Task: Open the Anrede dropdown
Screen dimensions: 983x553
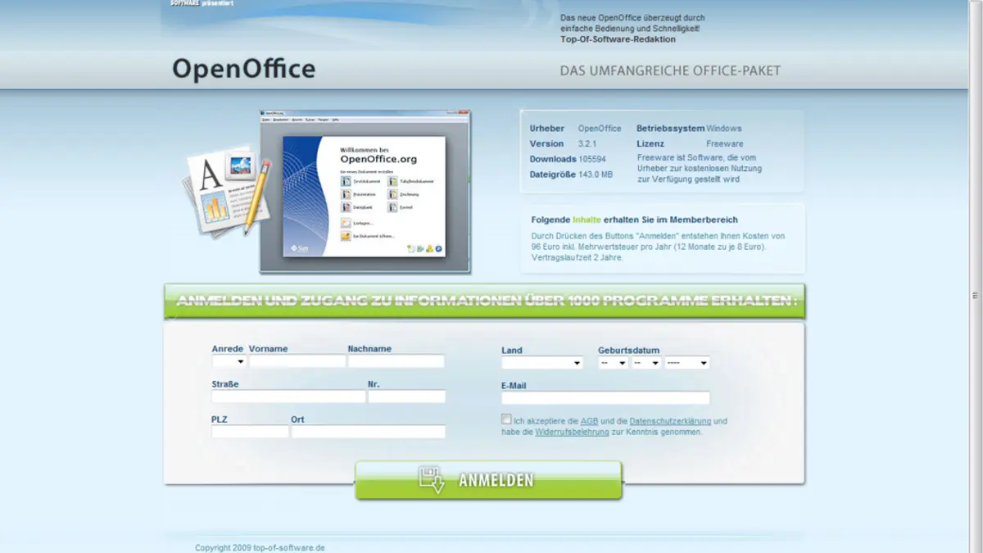Action: tap(229, 361)
